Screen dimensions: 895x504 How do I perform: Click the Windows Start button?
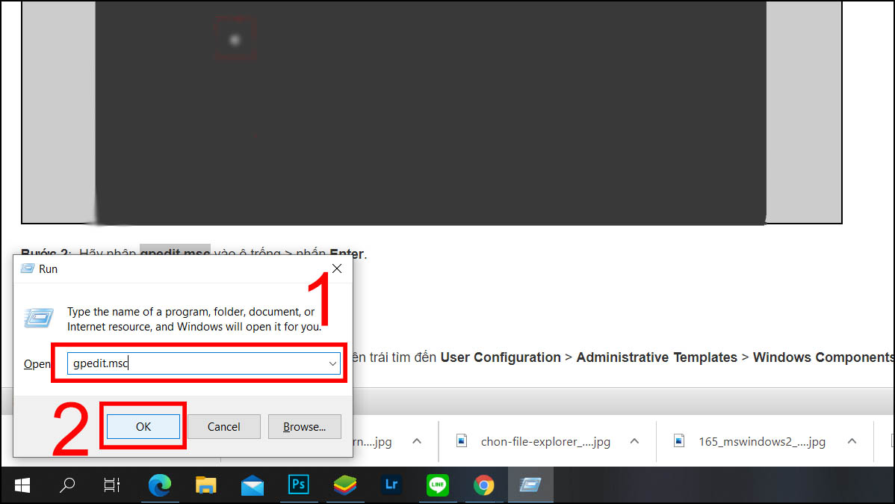tap(22, 485)
